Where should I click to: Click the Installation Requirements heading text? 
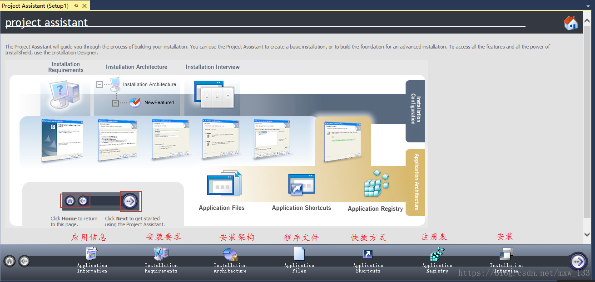pyautogui.click(x=66, y=67)
